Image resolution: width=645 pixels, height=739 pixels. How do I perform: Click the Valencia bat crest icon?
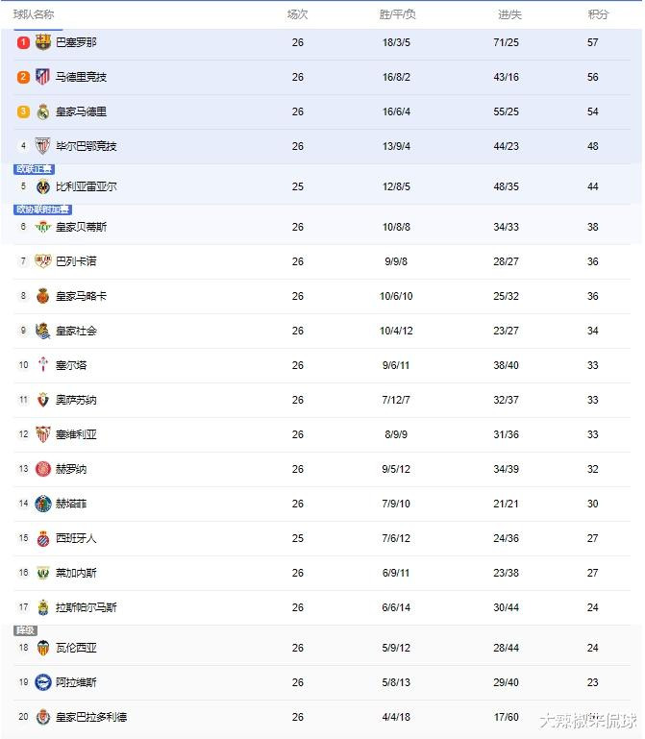(43, 648)
